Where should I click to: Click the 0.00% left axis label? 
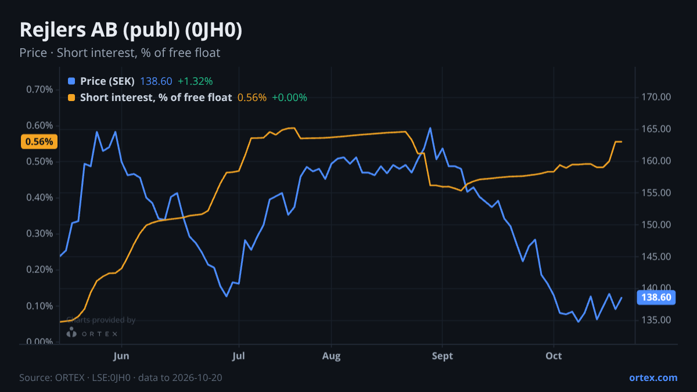point(39,342)
